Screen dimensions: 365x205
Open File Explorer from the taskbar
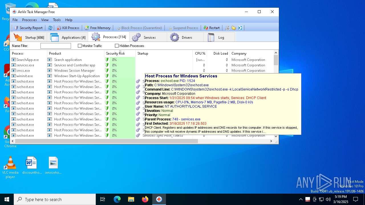click(131, 199)
